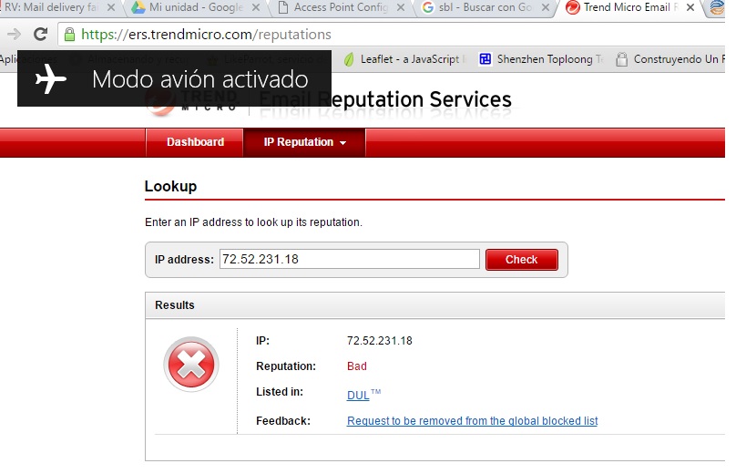
Task: Open the Dashboard menu item
Action: click(x=195, y=142)
